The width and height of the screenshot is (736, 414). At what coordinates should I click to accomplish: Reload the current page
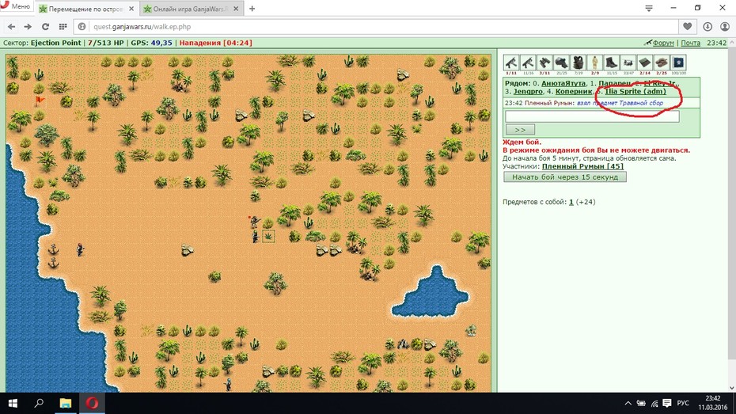click(x=45, y=27)
